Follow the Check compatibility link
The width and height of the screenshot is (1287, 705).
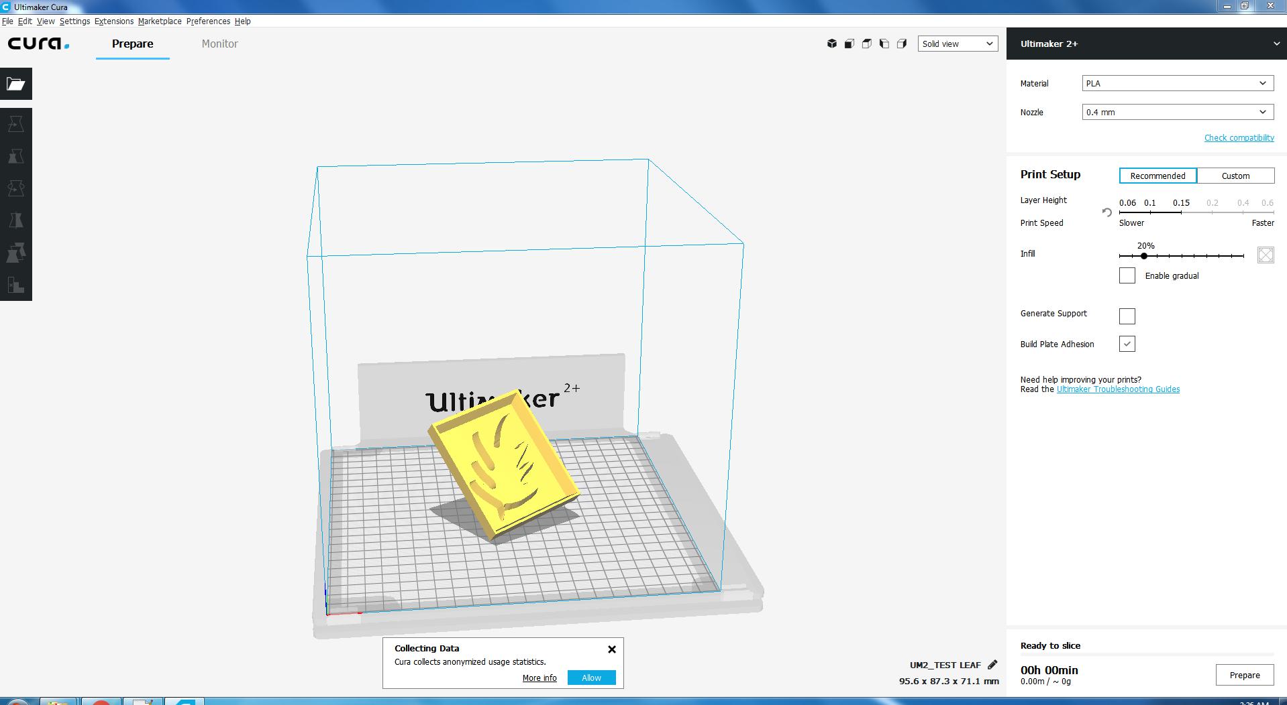(x=1239, y=137)
